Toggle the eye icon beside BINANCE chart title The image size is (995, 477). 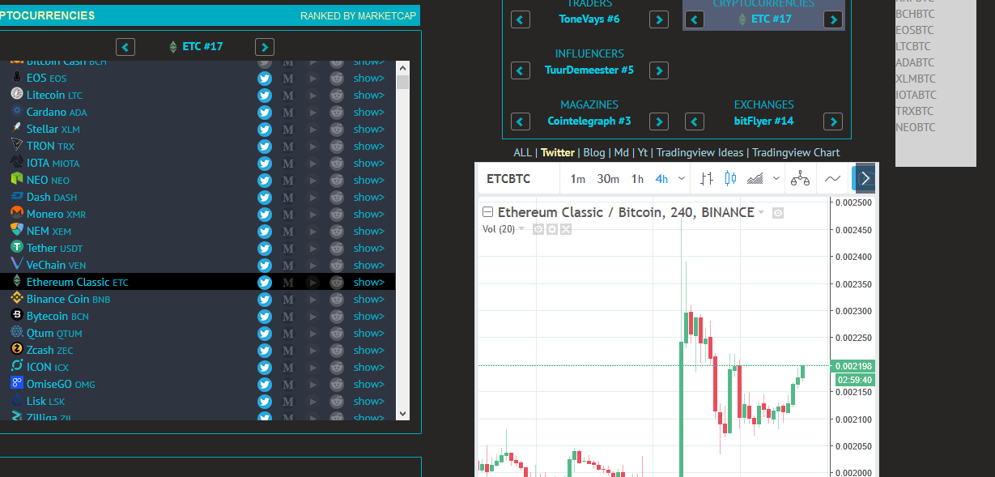[x=777, y=212]
